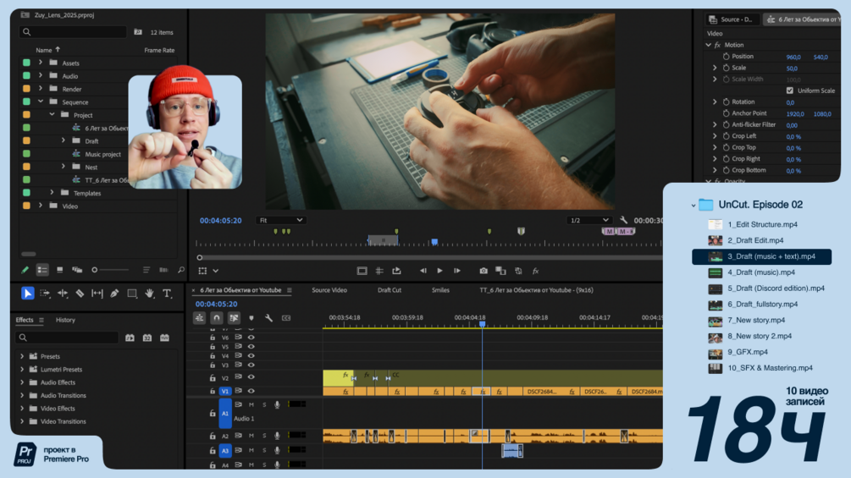Switch project panel to list view
This screenshot has width=851, height=478.
pyautogui.click(x=42, y=269)
